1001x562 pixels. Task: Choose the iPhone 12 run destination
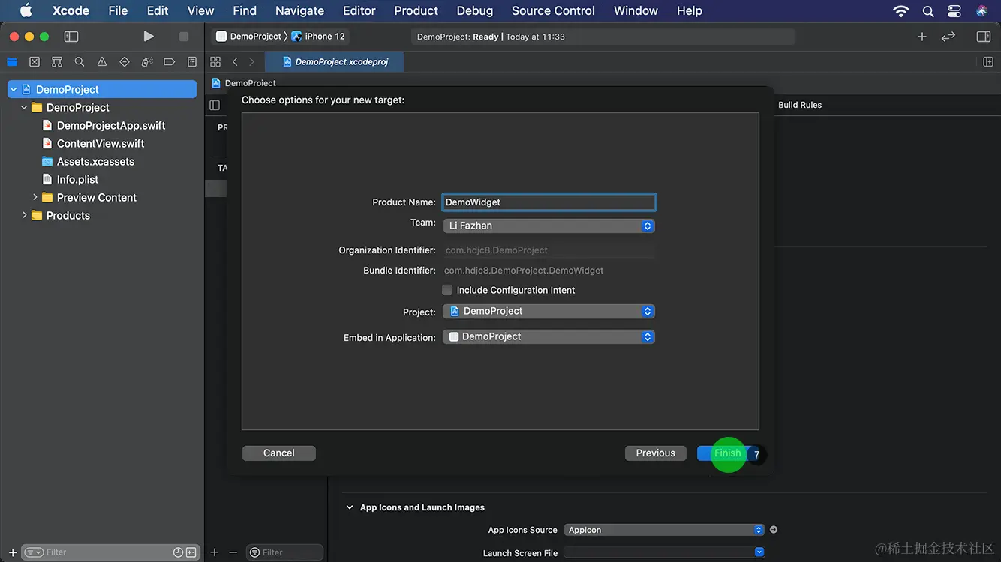[x=318, y=36]
